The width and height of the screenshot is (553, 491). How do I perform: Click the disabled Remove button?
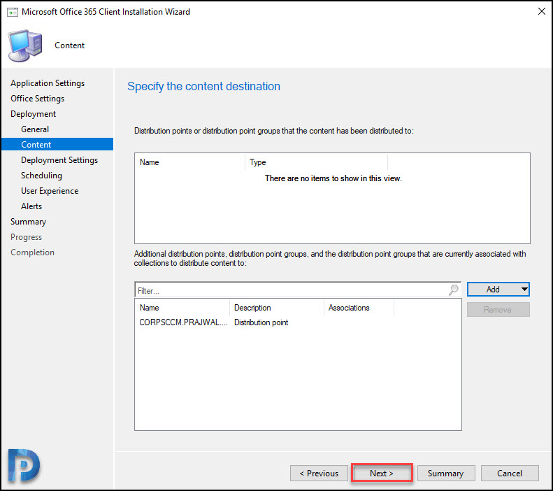(498, 310)
